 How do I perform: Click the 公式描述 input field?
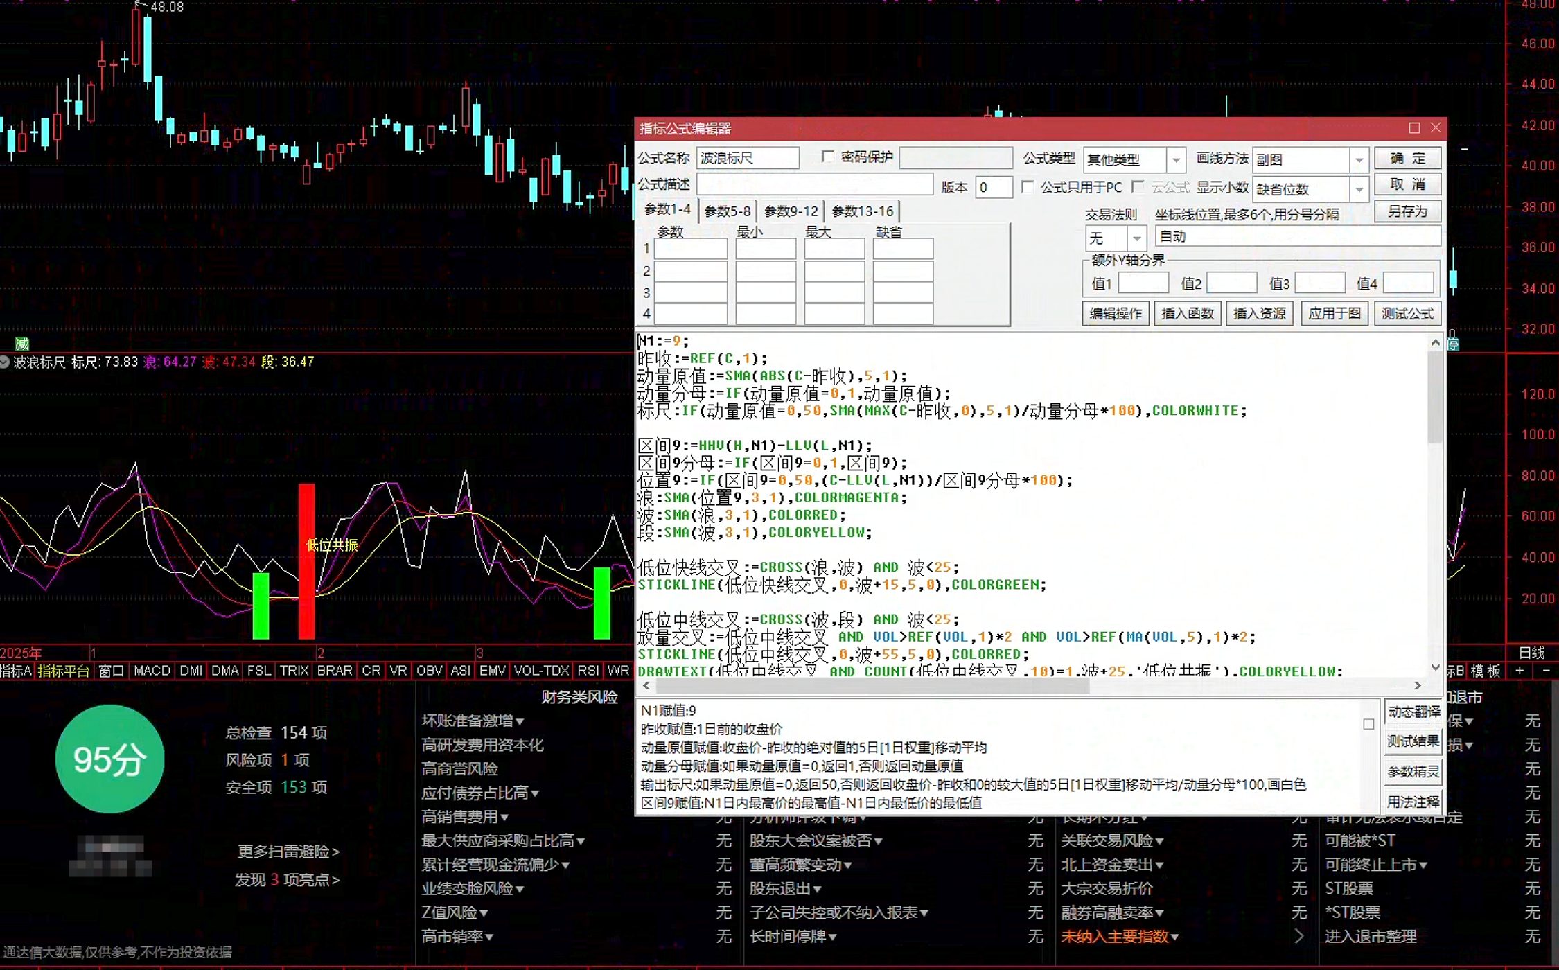click(815, 184)
